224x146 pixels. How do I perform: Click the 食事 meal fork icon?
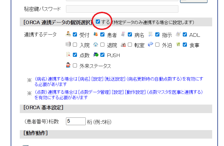click(178, 44)
